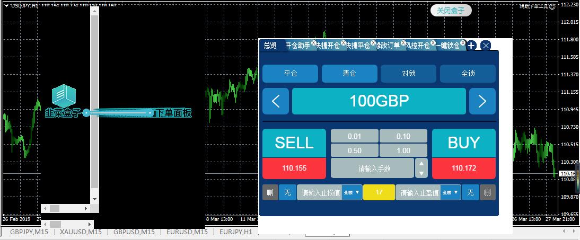Open the 快捷开仓 tab
This screenshot has height=240, width=580.
click(x=328, y=46)
